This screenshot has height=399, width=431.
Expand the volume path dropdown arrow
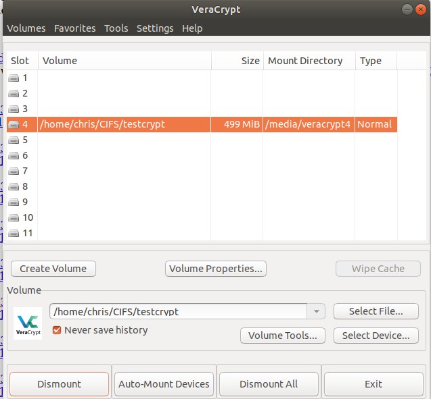point(316,311)
